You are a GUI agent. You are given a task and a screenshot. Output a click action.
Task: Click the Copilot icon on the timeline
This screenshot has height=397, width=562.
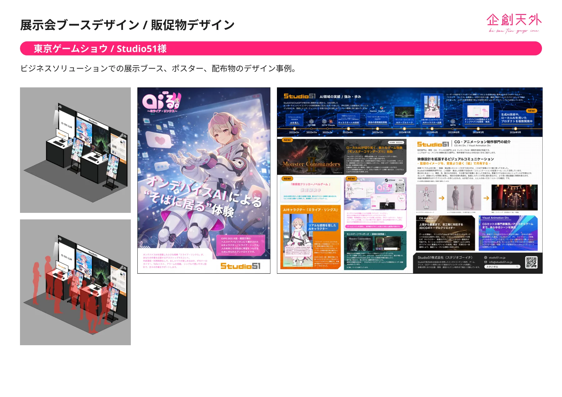tap(382, 108)
